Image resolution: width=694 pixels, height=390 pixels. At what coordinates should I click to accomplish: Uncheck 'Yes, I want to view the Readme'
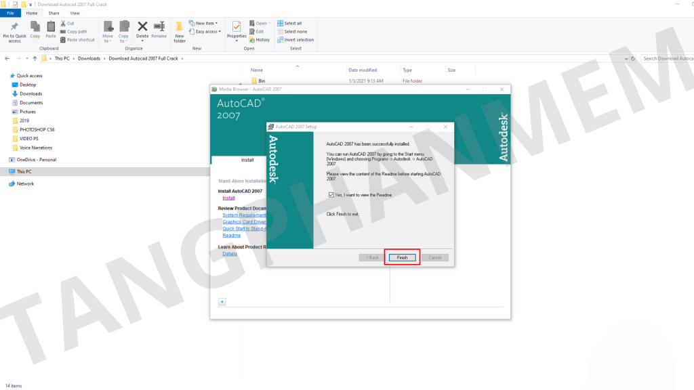pos(330,195)
